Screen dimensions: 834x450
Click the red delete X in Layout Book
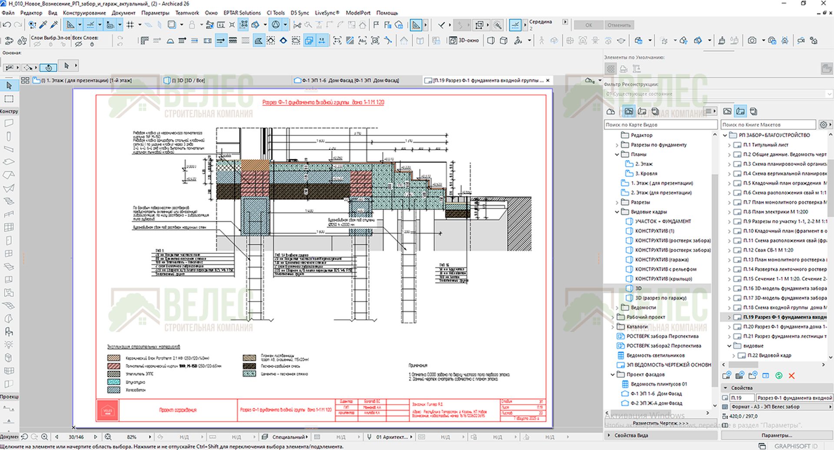(x=791, y=376)
